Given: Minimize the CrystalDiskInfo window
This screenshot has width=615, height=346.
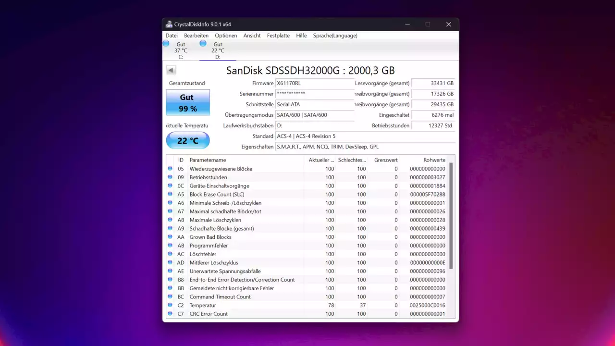Looking at the screenshot, I should pos(407,24).
